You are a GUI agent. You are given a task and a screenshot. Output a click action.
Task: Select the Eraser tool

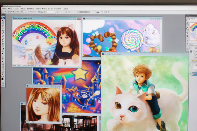[3, 46]
